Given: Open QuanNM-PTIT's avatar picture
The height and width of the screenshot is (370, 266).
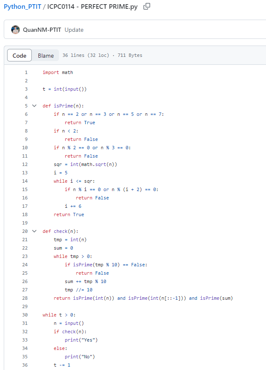Looking at the screenshot, I should pyautogui.click(x=15, y=30).
